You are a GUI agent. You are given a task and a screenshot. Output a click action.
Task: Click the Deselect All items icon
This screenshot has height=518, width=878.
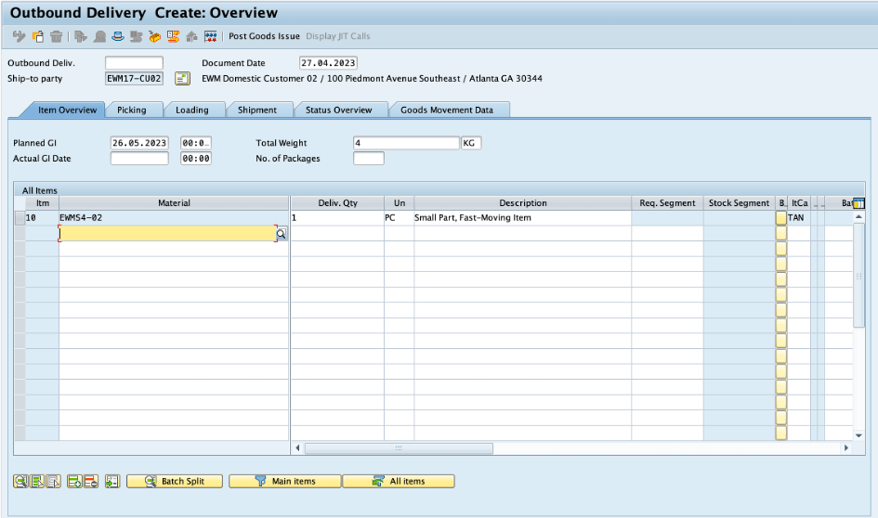pos(54,481)
